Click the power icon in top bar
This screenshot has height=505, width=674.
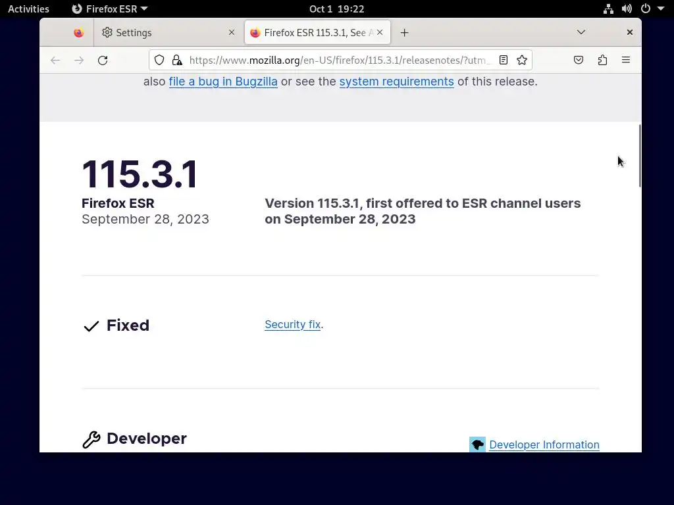646,9
